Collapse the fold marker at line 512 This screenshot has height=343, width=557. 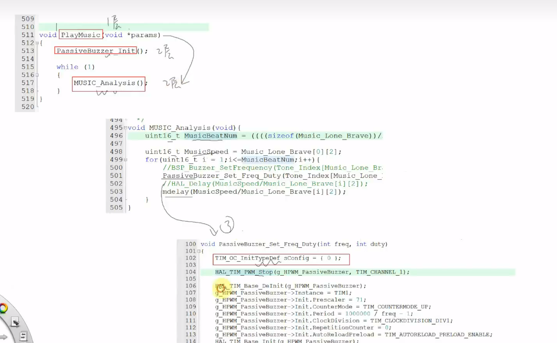[37, 43]
